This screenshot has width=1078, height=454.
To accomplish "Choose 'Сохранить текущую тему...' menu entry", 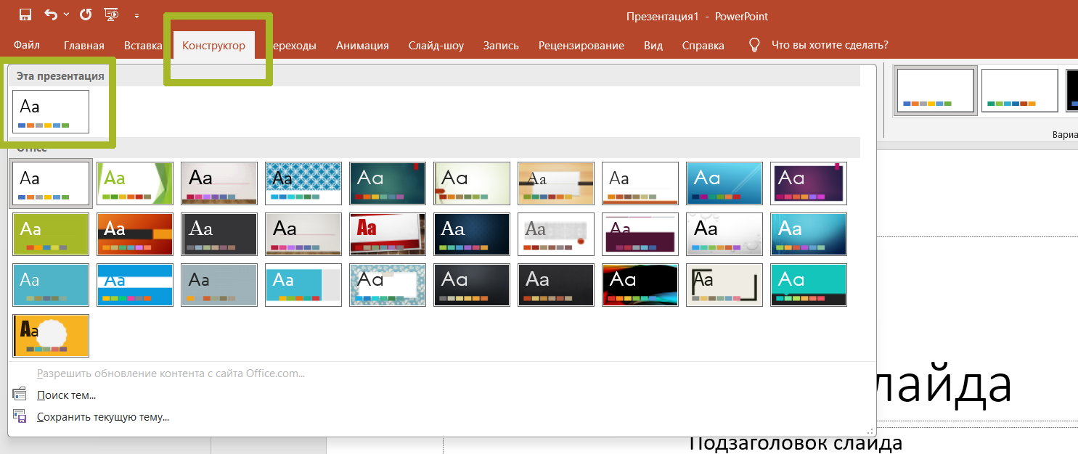I will coord(103,417).
